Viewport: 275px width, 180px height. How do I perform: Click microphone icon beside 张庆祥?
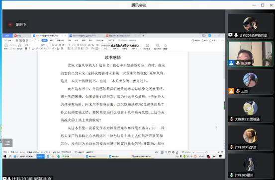tap(238, 63)
